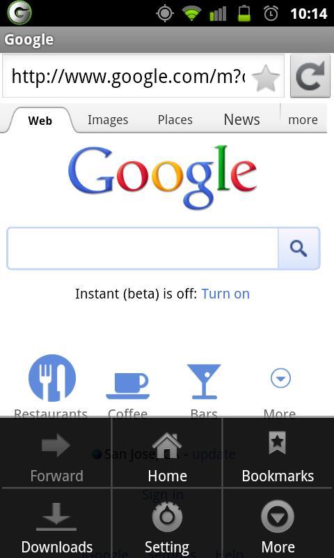This screenshot has height=558, width=334.
Task: Switch to the Images tab
Action: 108,120
